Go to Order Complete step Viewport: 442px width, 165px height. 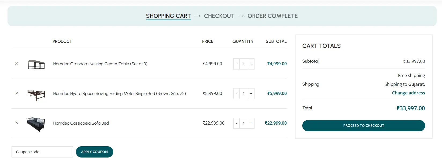tap(272, 16)
